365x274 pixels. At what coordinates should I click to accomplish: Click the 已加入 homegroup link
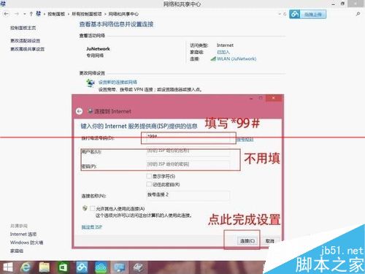point(223,52)
